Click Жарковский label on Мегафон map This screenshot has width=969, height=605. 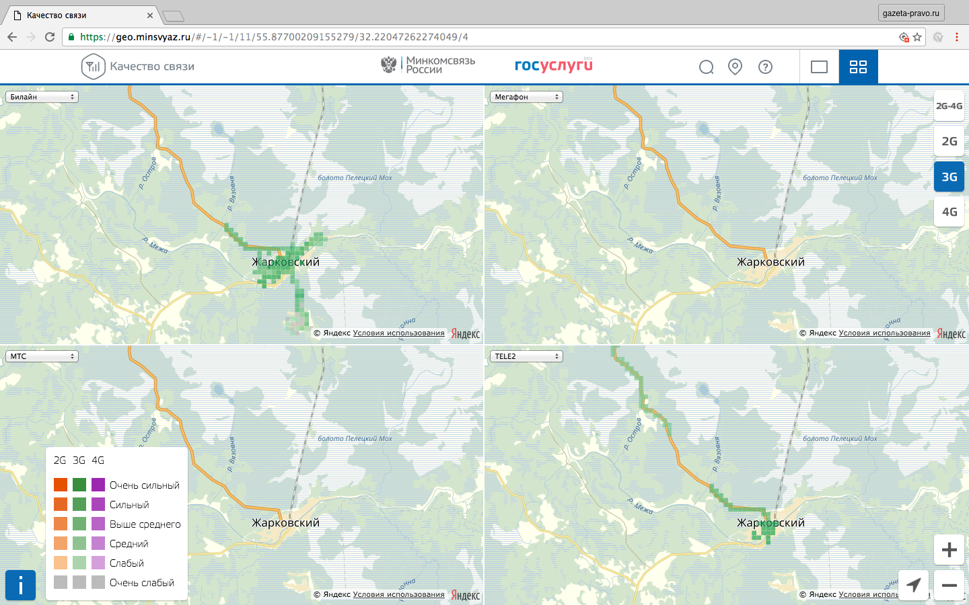(x=770, y=262)
